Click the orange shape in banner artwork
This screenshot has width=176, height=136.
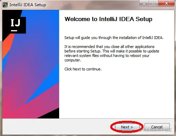[8, 46]
